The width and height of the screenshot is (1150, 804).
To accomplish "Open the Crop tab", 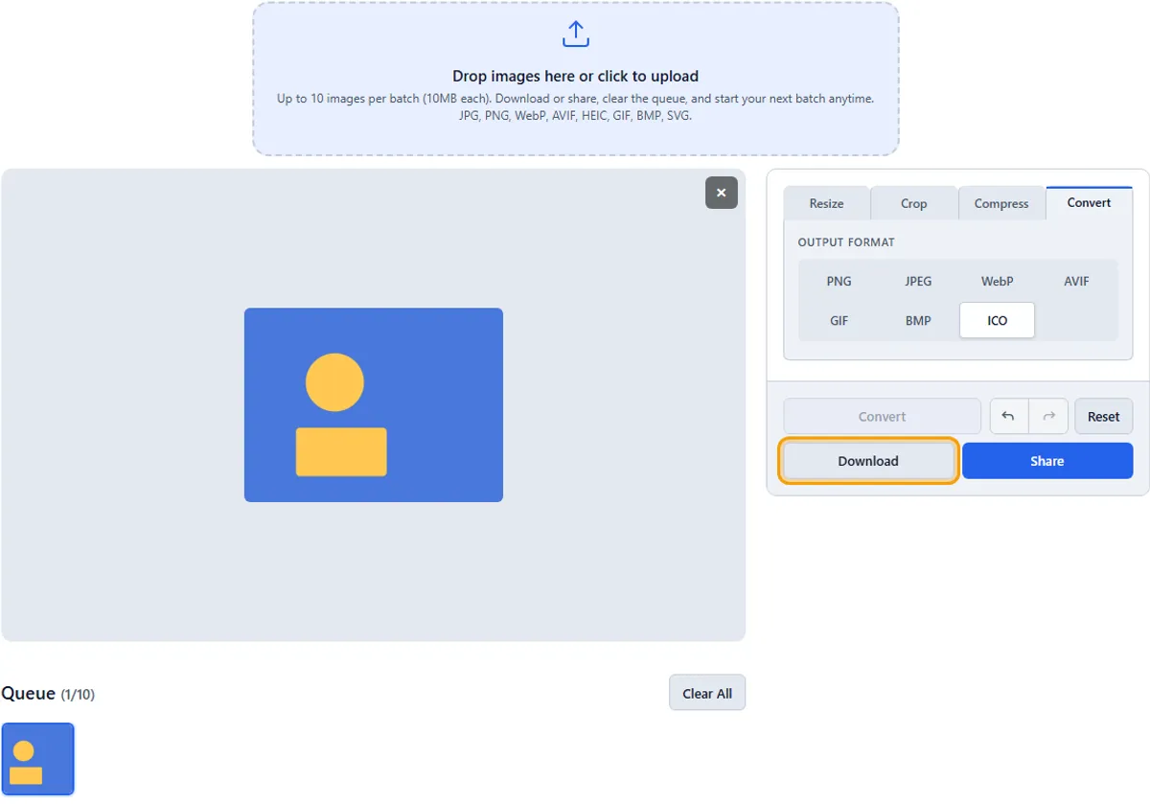I will point(914,203).
